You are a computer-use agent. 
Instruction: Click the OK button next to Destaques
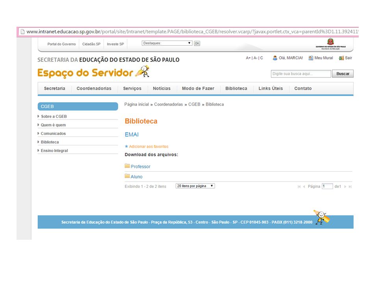pos(197,43)
